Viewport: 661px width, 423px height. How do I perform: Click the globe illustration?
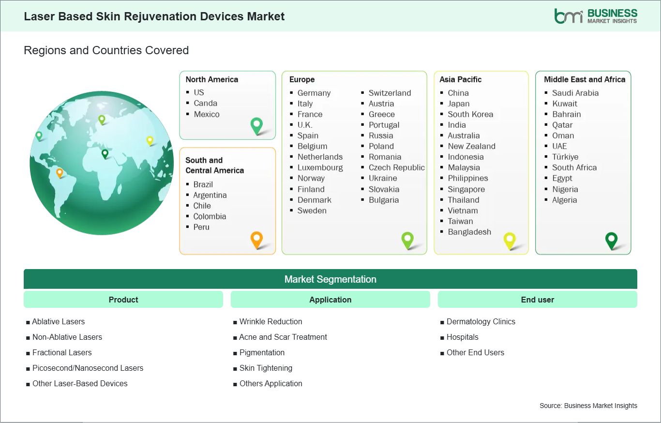[102, 163]
